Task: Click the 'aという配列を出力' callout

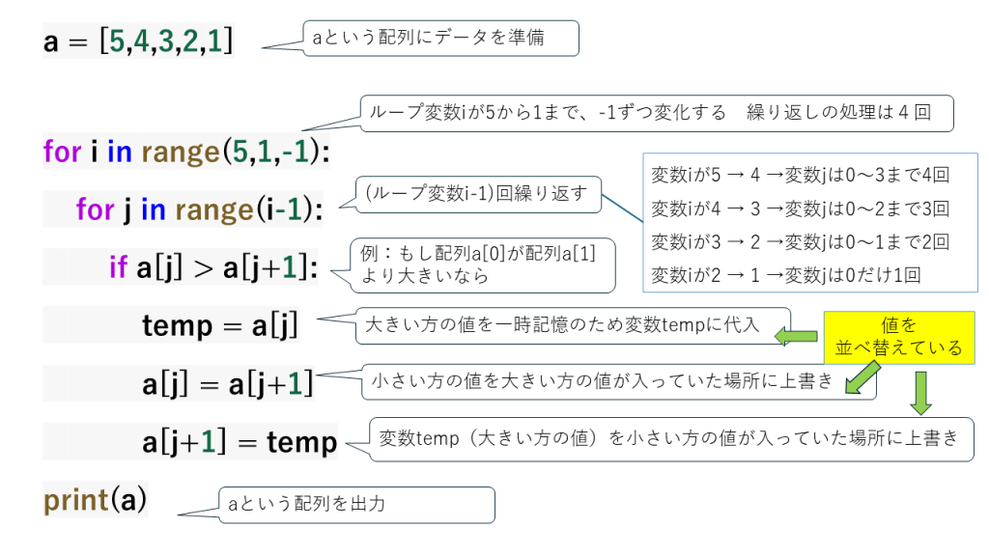Action: coord(354,504)
